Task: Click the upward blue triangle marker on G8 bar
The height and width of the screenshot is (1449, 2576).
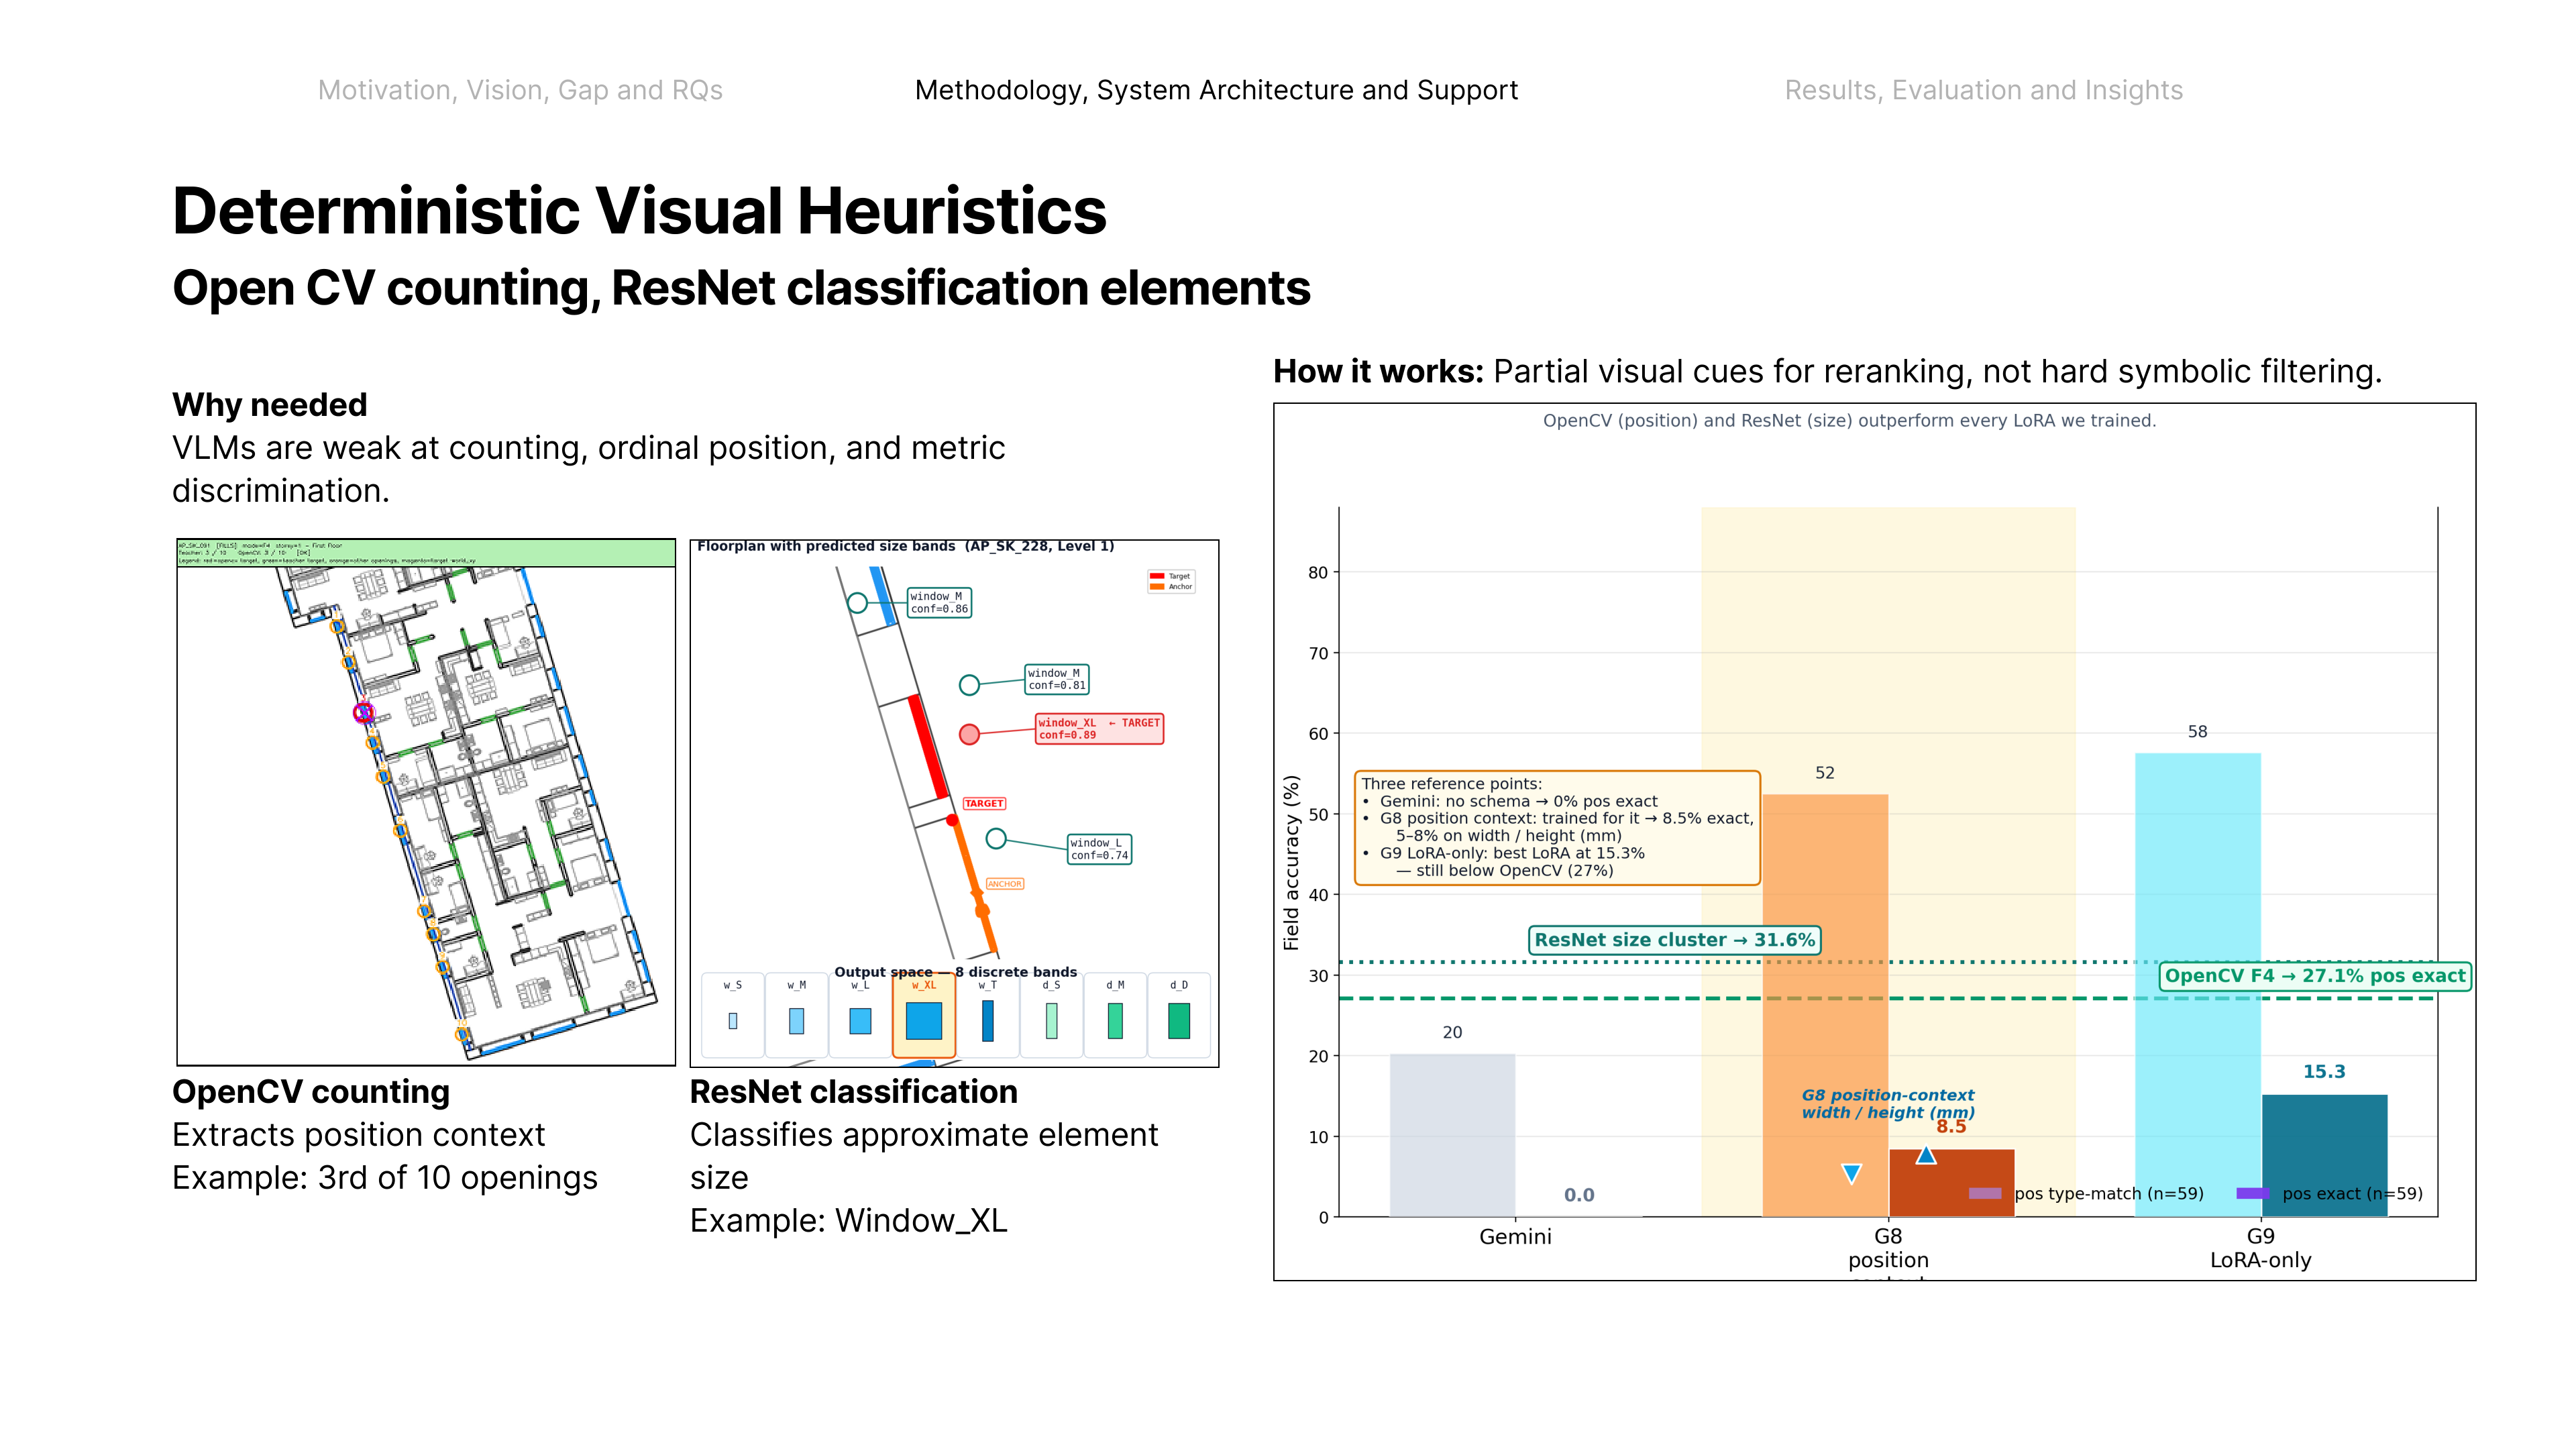Action: (1926, 1155)
